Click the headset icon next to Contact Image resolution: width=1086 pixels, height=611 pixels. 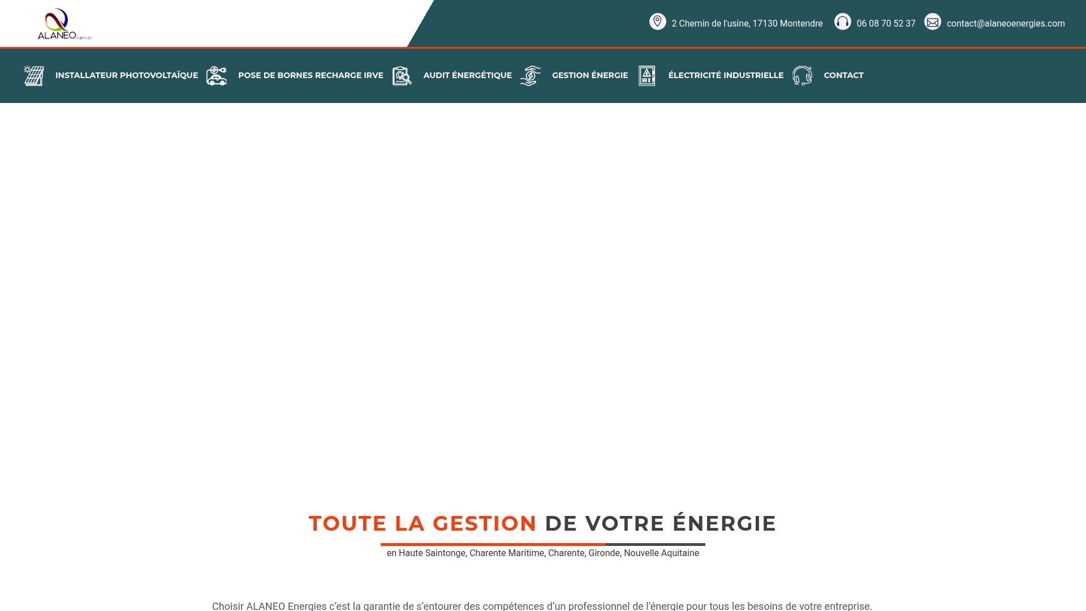803,76
